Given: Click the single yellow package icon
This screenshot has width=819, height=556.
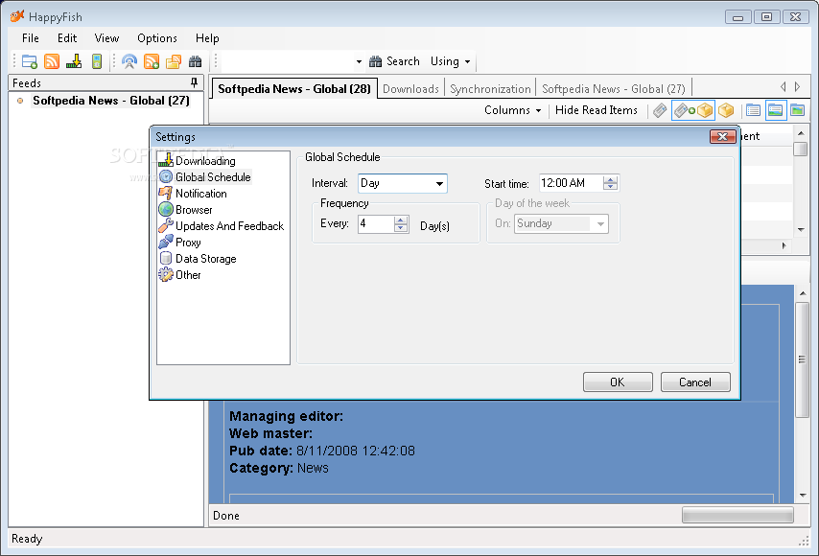Looking at the screenshot, I should (x=726, y=110).
